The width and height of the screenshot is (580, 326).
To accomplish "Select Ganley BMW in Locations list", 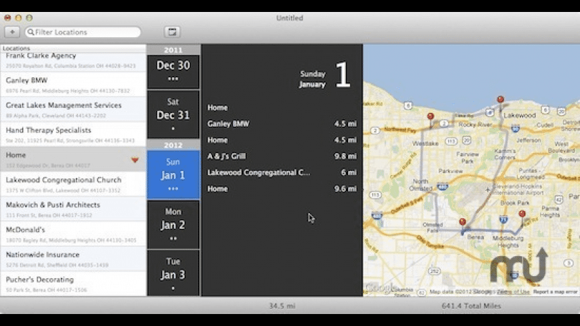I will tap(73, 84).
